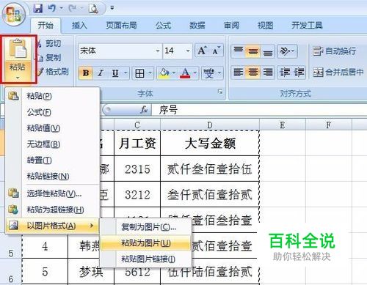Click the 合并后居中 merge and center button
This screenshot has height=285, width=367.
click(x=338, y=73)
